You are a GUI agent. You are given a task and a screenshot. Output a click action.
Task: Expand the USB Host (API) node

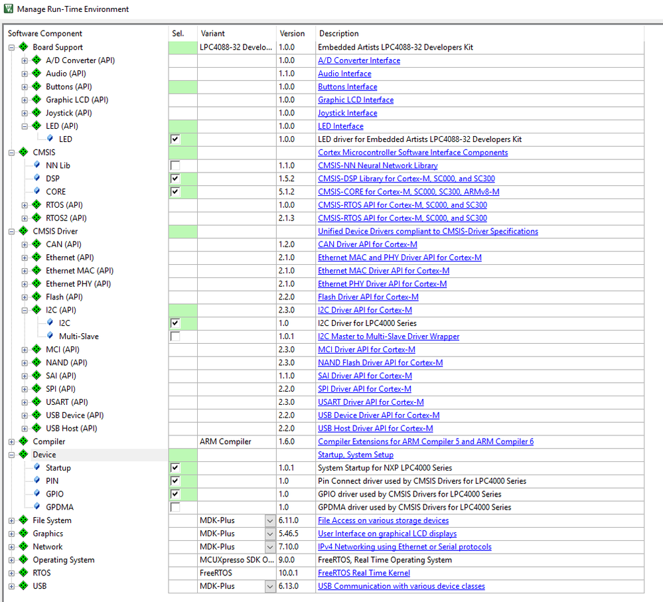tap(25, 428)
